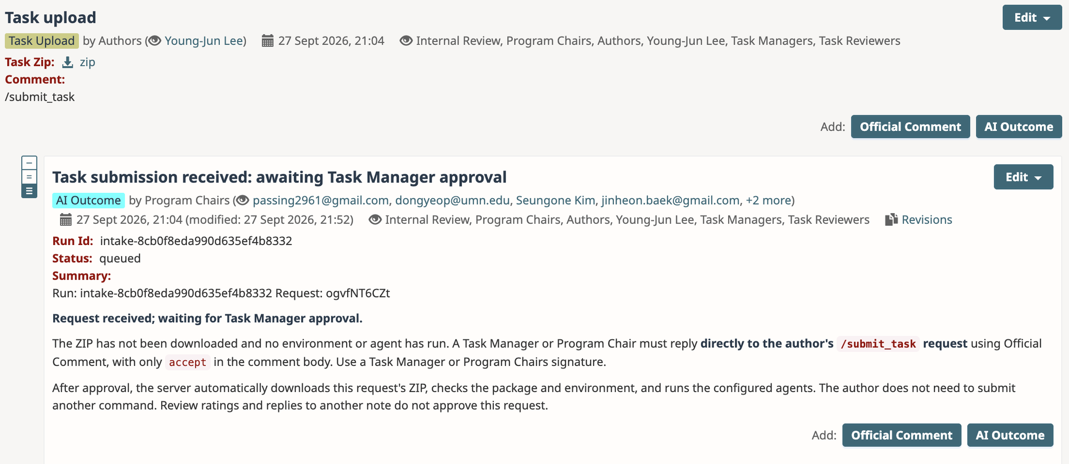
Task: Click the 'Task Zip:' field label
Action: [30, 62]
